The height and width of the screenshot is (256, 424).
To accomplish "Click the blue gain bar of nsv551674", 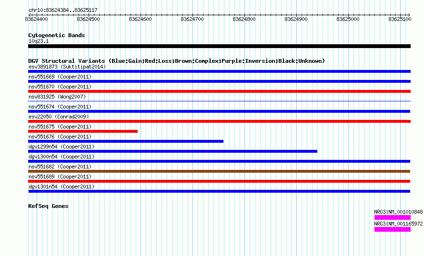I will (x=219, y=111).
